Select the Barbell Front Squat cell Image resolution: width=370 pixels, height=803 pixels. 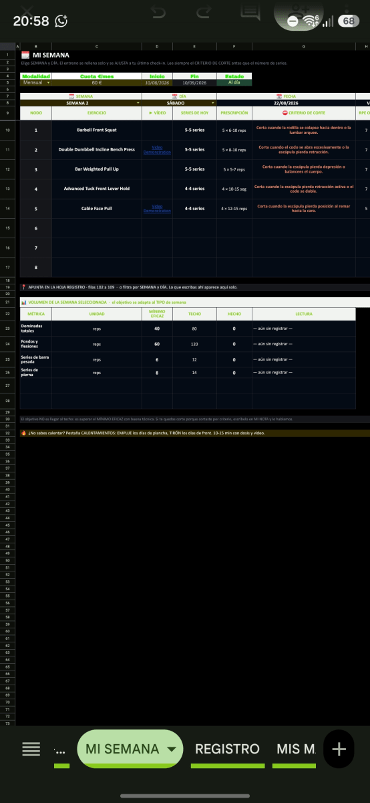pyautogui.click(x=97, y=130)
